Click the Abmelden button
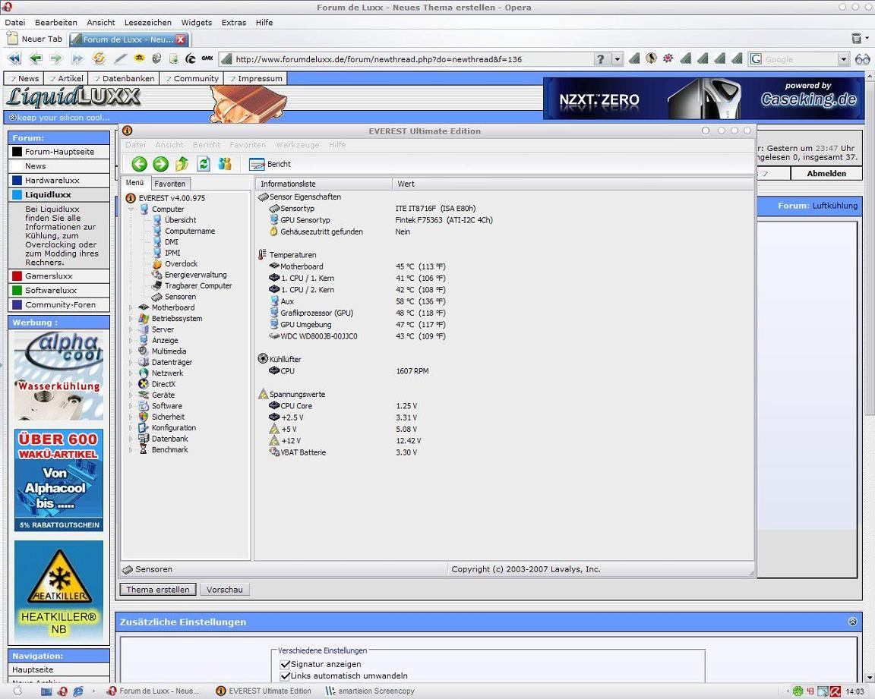This screenshot has height=699, width=875. (826, 173)
